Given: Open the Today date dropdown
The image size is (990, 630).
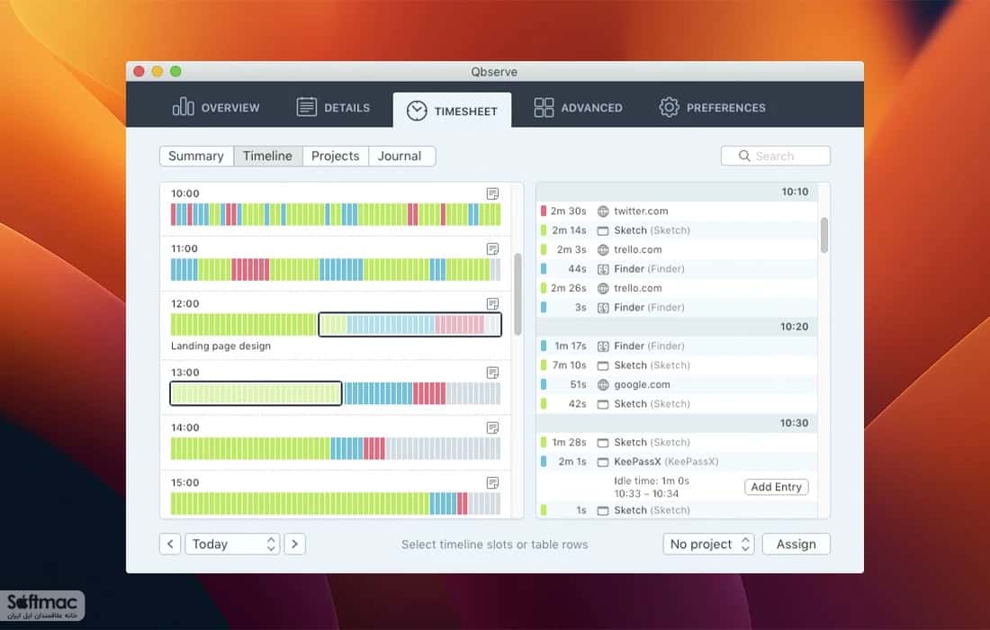Looking at the screenshot, I should pos(231,544).
